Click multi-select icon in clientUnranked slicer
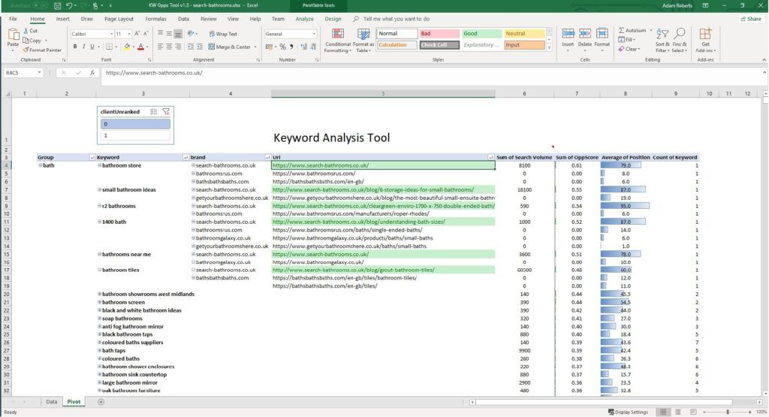Viewport: 769px width, 417px height. click(153, 112)
